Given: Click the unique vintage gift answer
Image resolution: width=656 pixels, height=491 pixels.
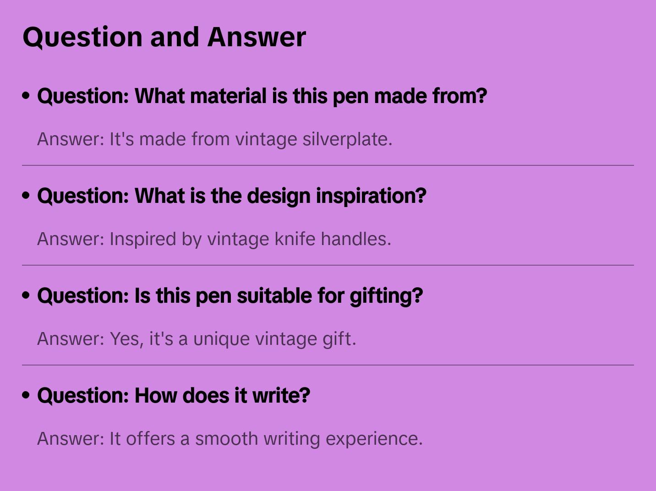Looking at the screenshot, I should pos(197,339).
